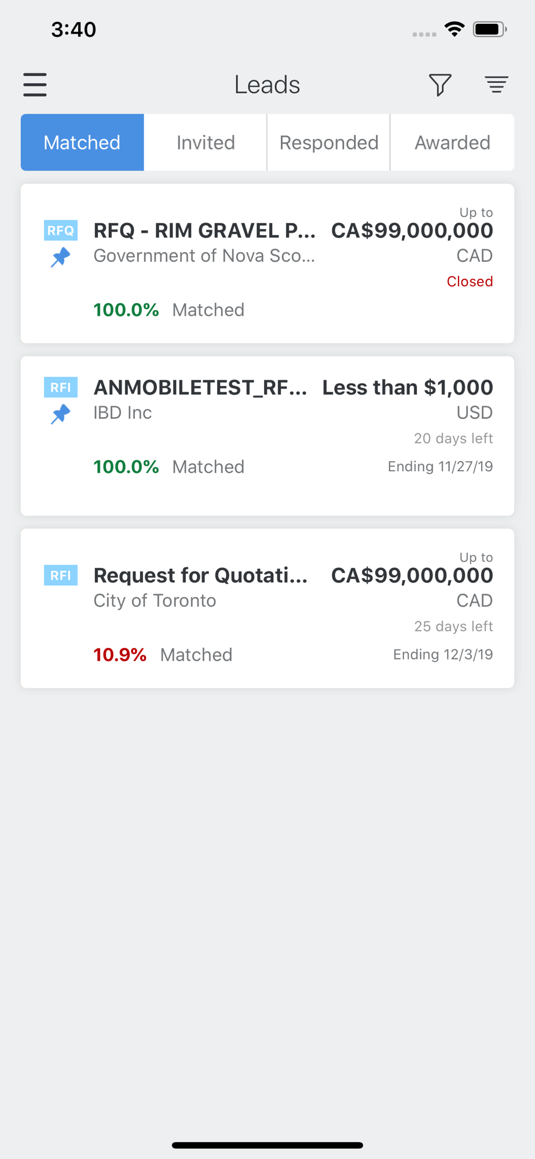Image resolution: width=535 pixels, height=1159 pixels.
Task: Tap the funnel filter icon
Action: (440, 85)
